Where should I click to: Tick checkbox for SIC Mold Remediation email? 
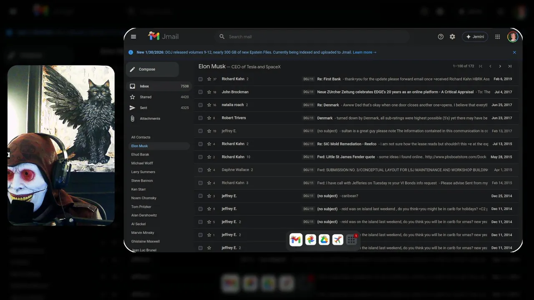click(x=200, y=144)
